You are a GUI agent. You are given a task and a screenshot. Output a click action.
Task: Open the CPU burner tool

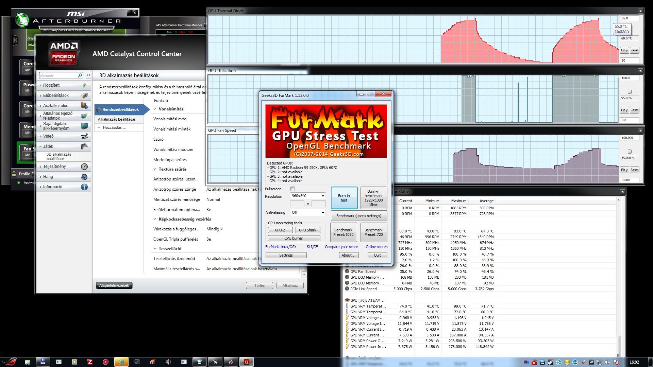pos(294,238)
